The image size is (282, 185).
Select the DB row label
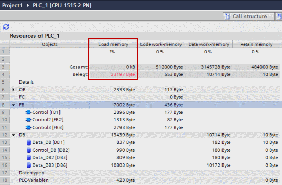tap(22, 135)
